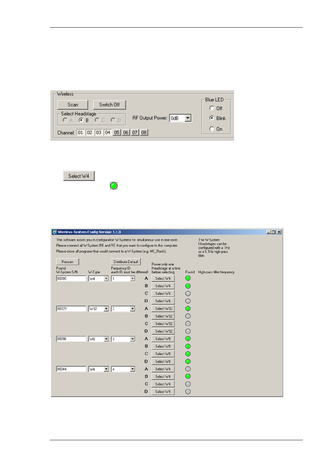Click Select W32 for headstage D

click(x=163, y=331)
